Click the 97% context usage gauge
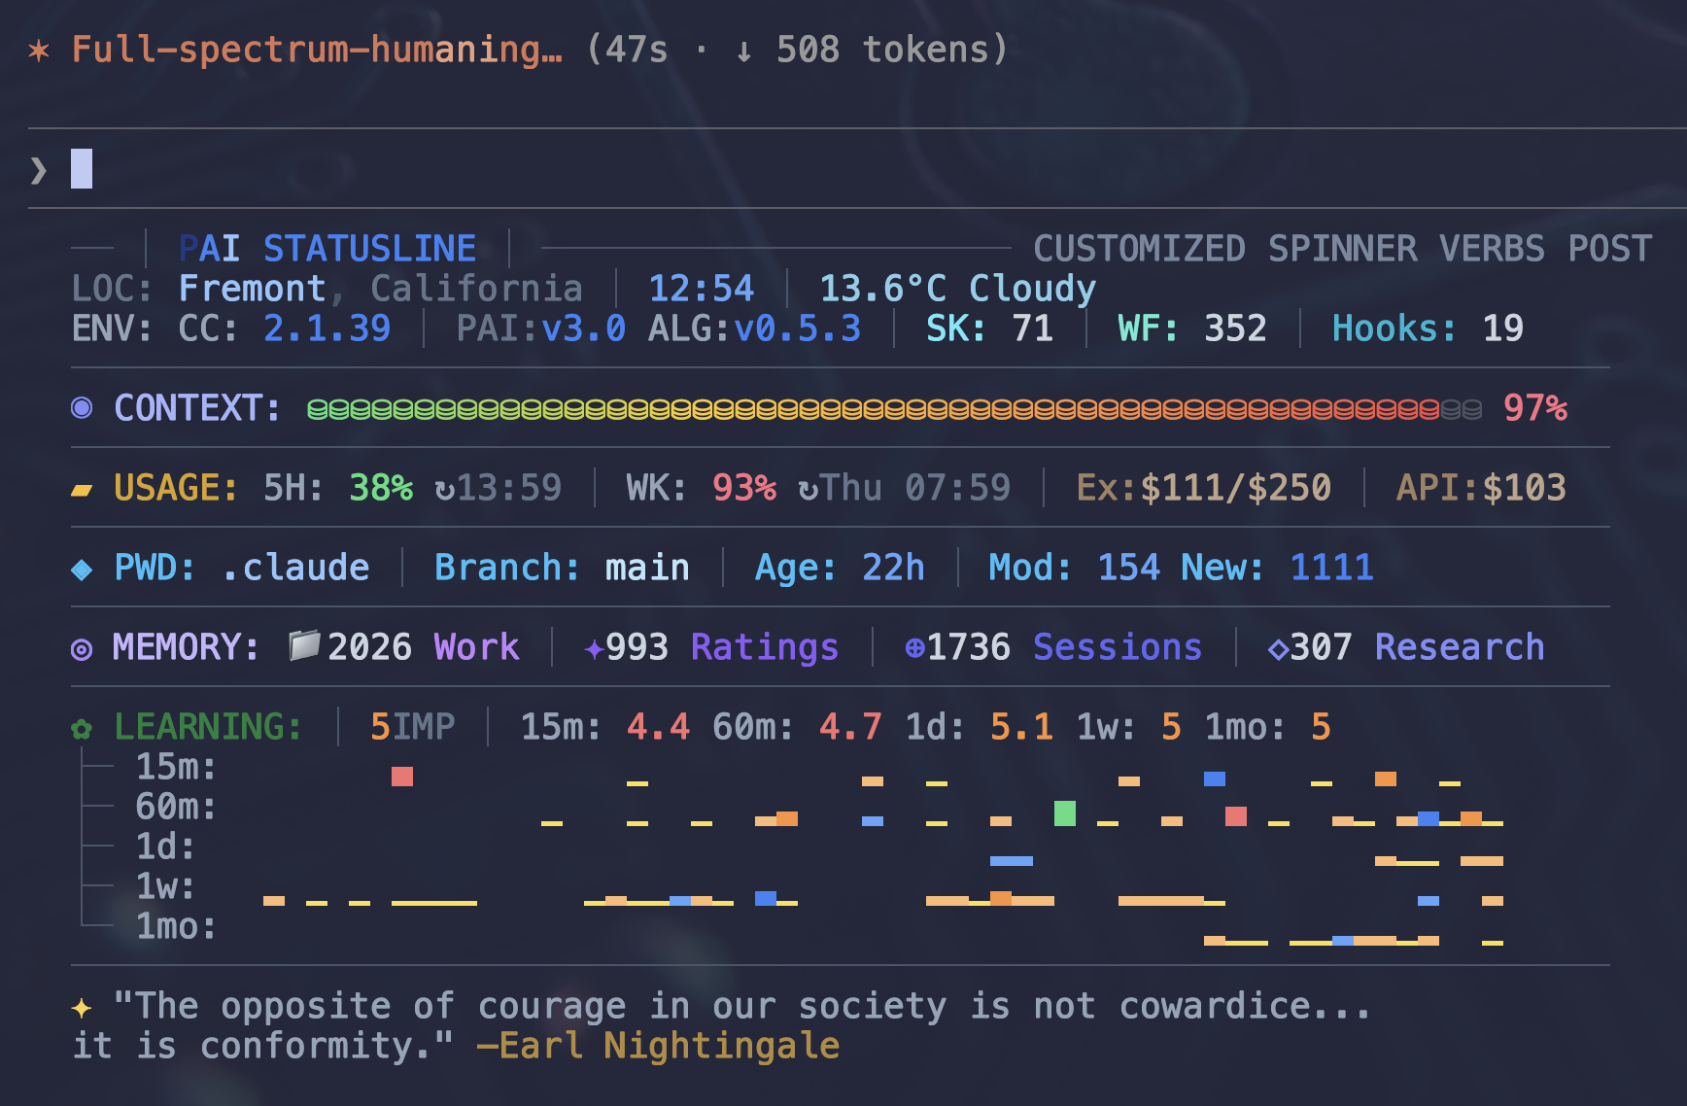The width and height of the screenshot is (1687, 1106). 1537,408
